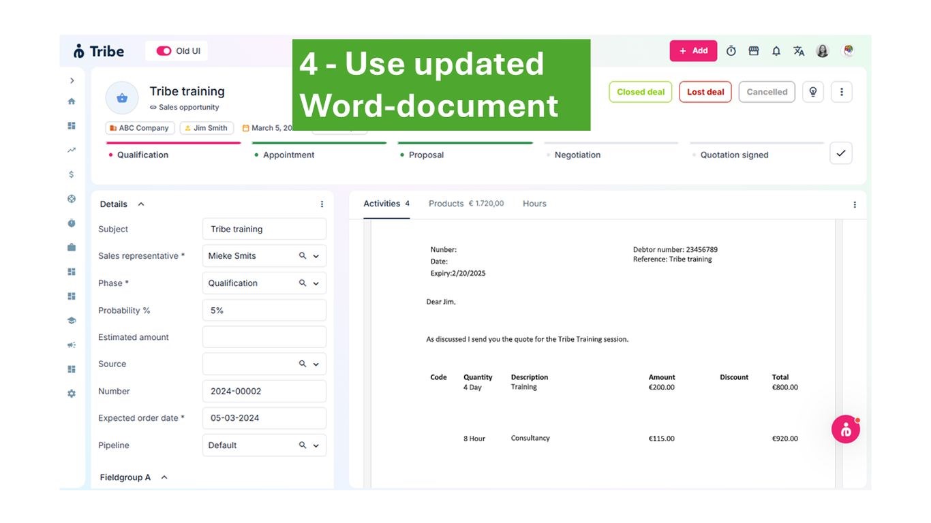Viewport: 931px width, 523px height.
Task: Open the Phase dropdown arrow
Action: 316,283
